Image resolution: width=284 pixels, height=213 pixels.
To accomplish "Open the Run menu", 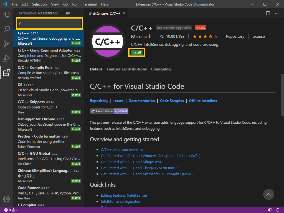I will [75, 4].
